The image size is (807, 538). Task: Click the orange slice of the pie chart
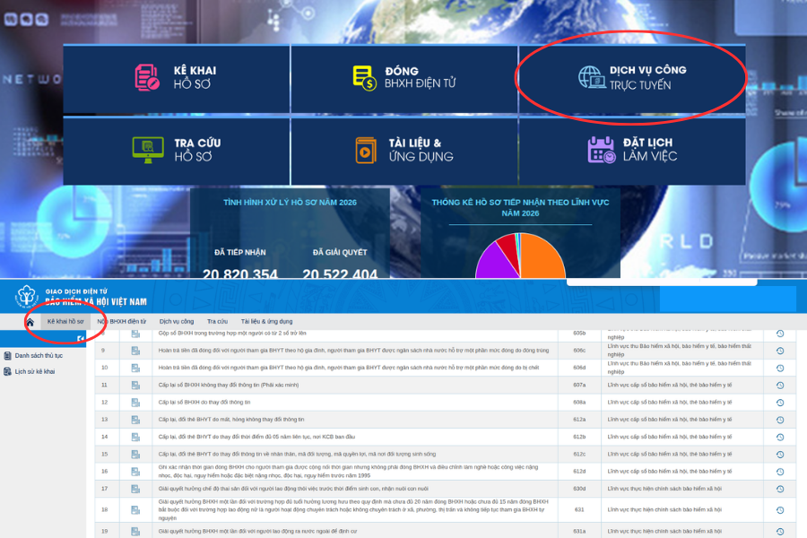[x=541, y=257]
